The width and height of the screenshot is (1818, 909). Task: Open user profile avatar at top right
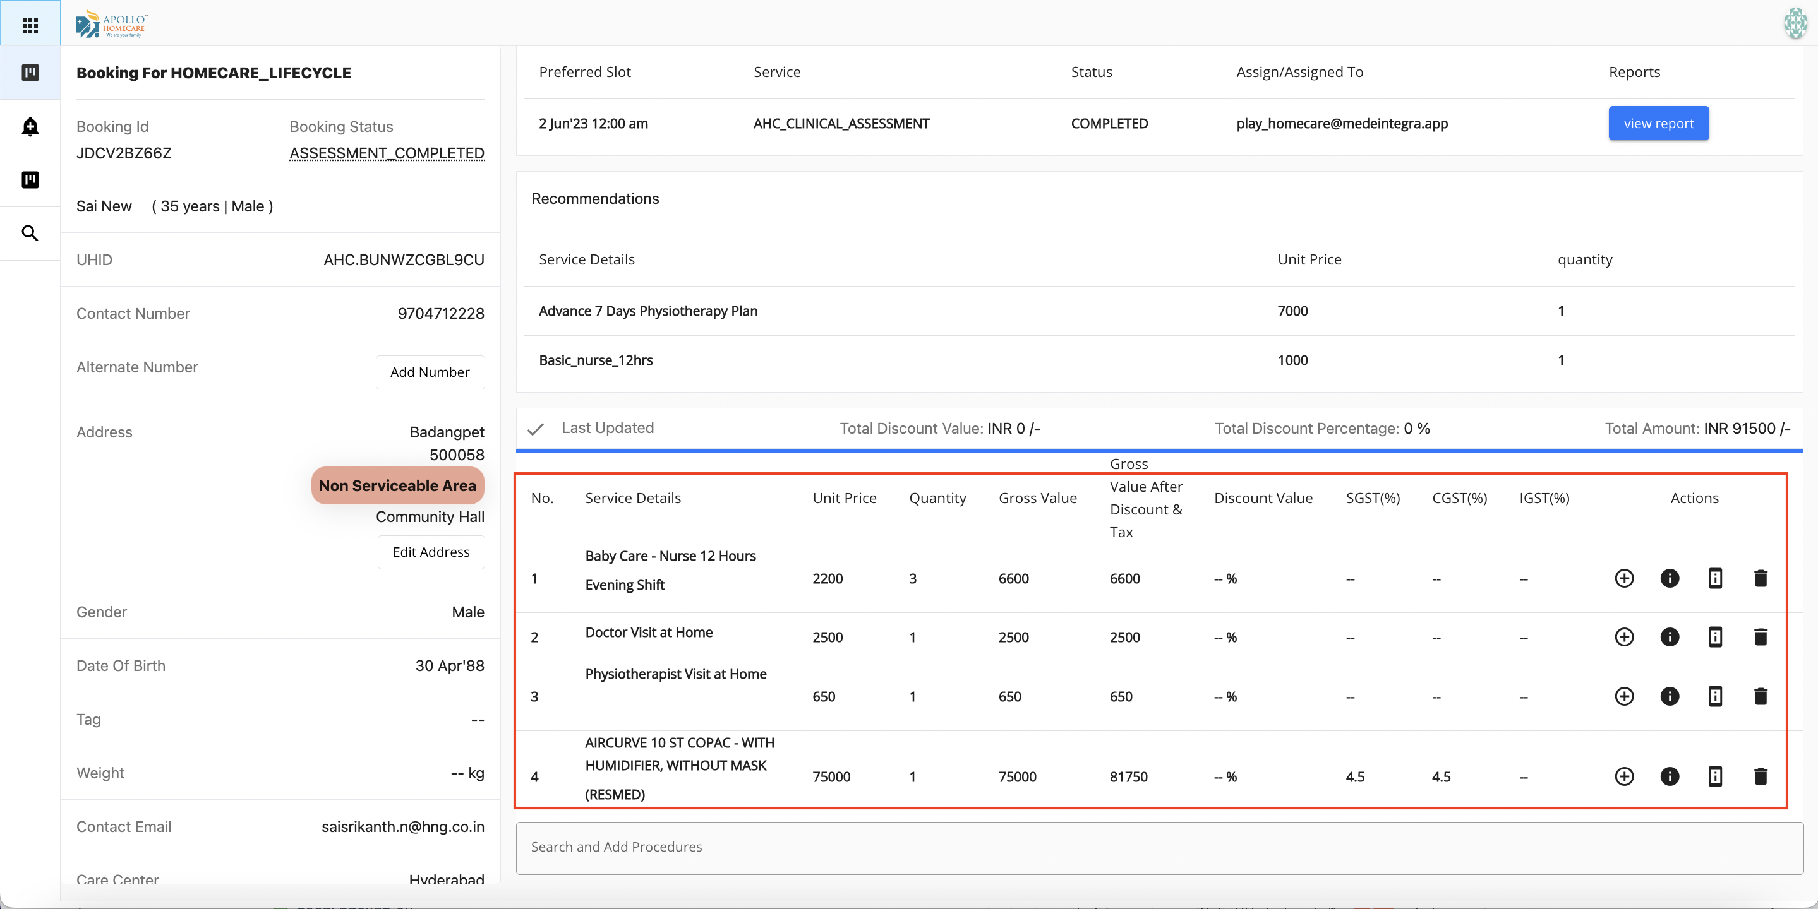tap(1795, 23)
